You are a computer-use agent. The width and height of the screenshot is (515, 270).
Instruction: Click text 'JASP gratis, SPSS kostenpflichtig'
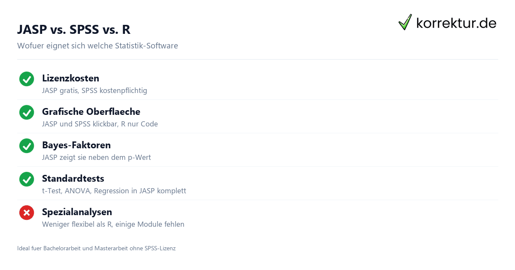94,90
